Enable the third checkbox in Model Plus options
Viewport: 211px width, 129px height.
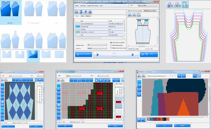111,48
